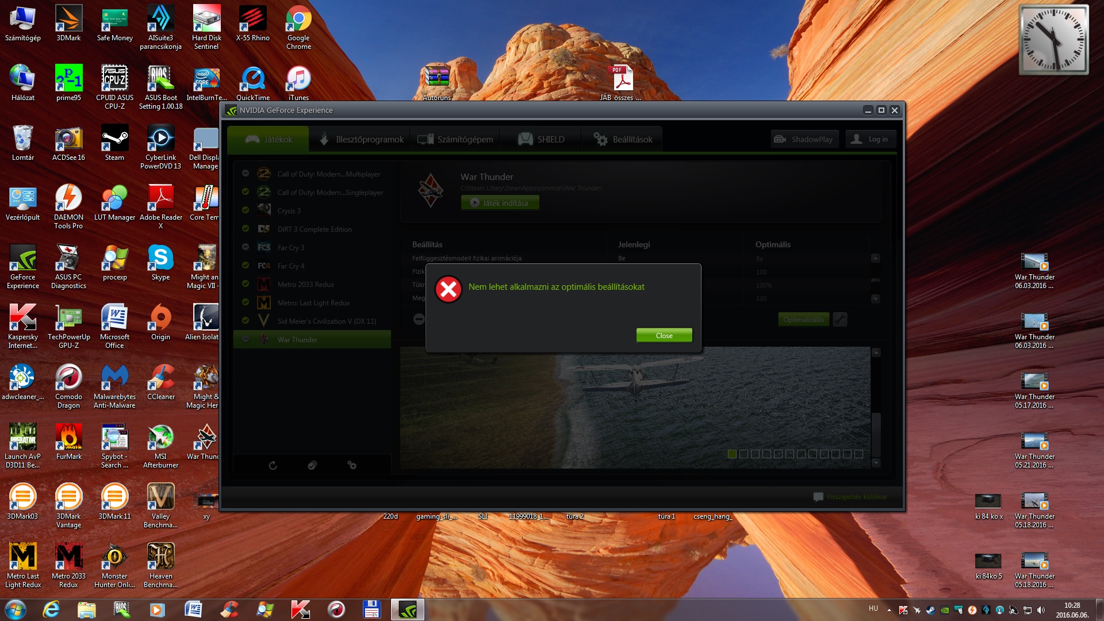Open Internet Explorer from the taskbar
The height and width of the screenshot is (621, 1104).
[x=51, y=609]
